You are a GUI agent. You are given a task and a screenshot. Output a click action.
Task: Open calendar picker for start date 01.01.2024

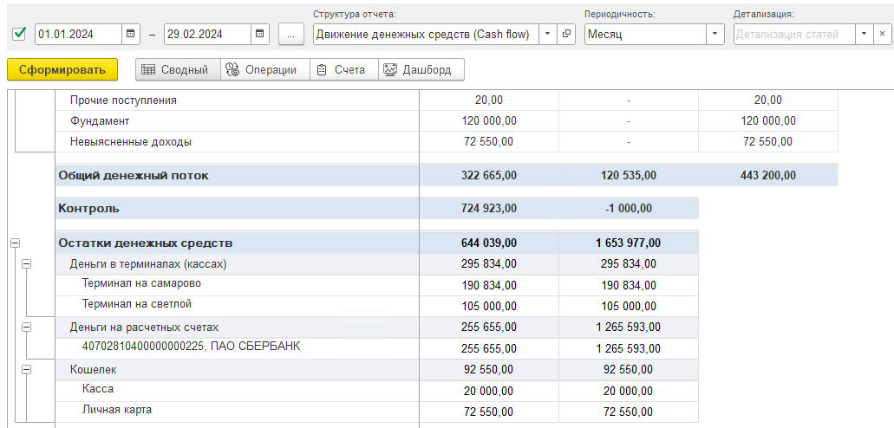coord(131,34)
